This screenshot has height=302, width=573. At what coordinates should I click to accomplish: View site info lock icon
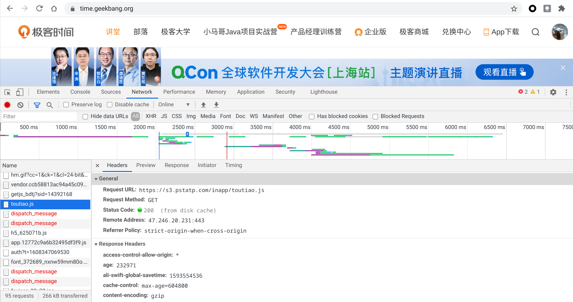(72, 9)
